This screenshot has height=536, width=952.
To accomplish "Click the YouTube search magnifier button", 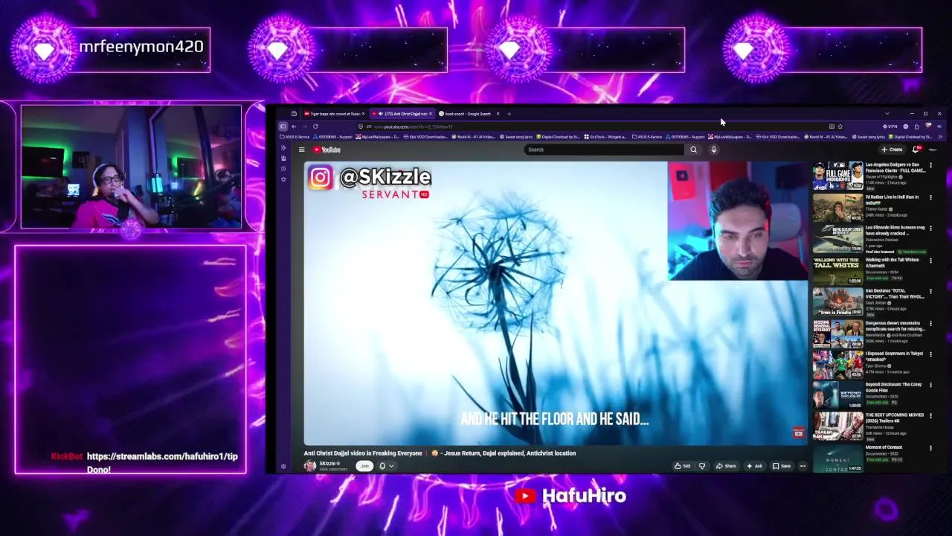I will coord(693,150).
